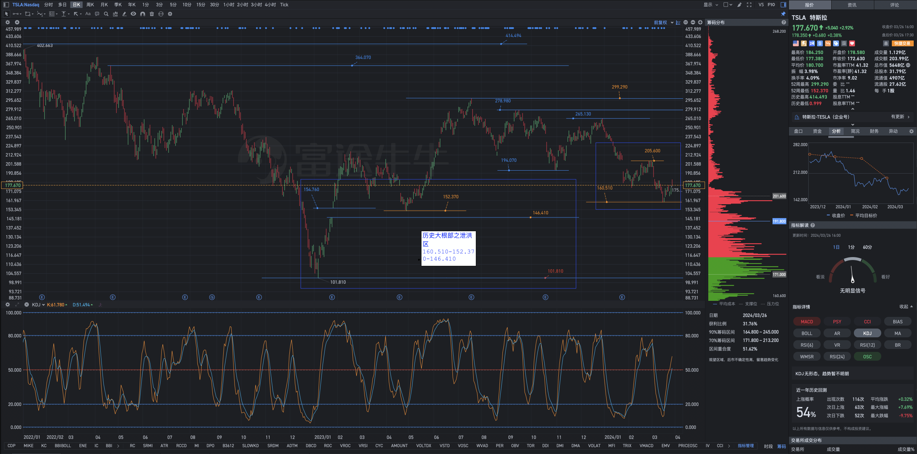Open the 评论 comments tab

click(x=895, y=5)
